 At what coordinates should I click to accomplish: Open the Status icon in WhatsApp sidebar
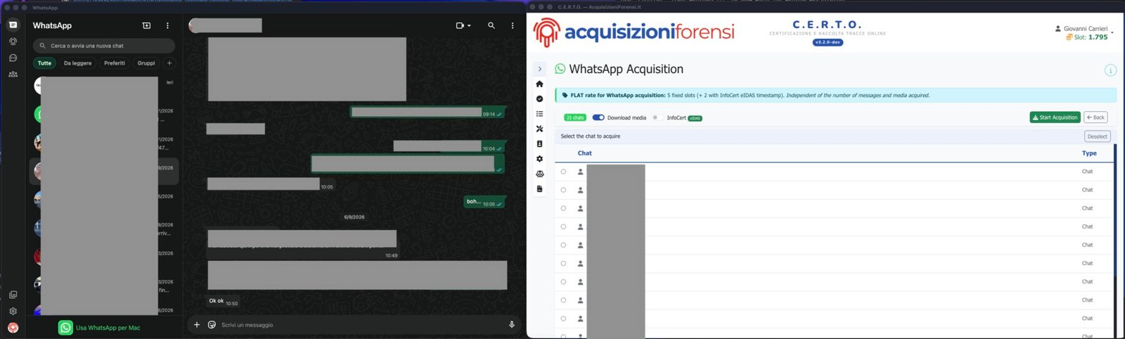click(x=13, y=41)
